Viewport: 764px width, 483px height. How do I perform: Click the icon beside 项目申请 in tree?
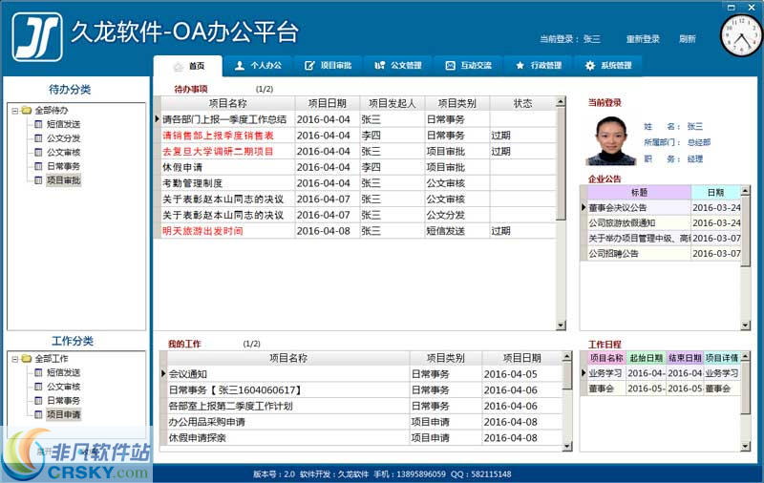click(38, 414)
